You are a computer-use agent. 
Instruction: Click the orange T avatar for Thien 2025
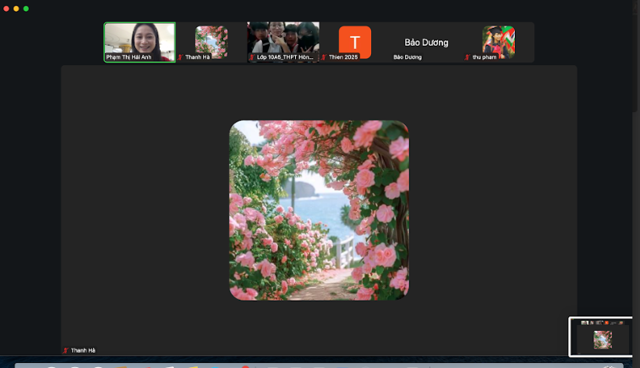[x=354, y=41]
